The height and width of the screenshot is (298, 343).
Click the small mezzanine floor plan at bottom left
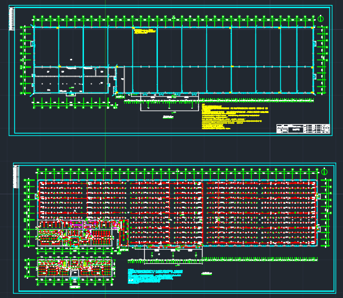[x=75, y=267]
